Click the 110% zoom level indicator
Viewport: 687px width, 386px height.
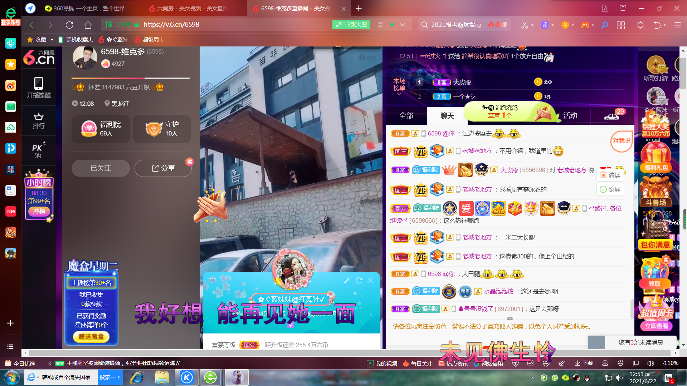pyautogui.click(x=671, y=363)
